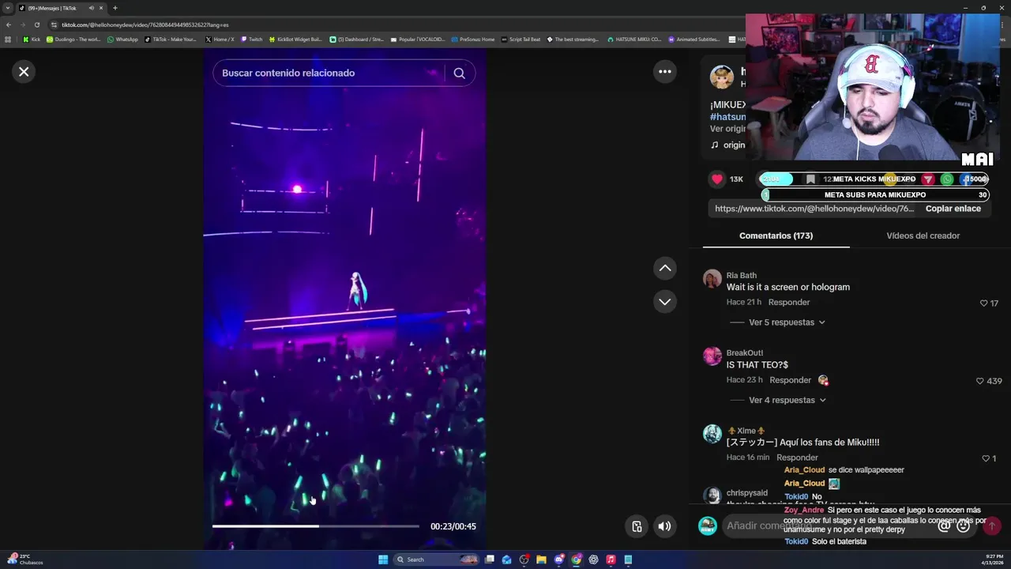Screen dimensions: 1011x569
Task: Like the video with heart icon 13K
Action: click(717, 179)
